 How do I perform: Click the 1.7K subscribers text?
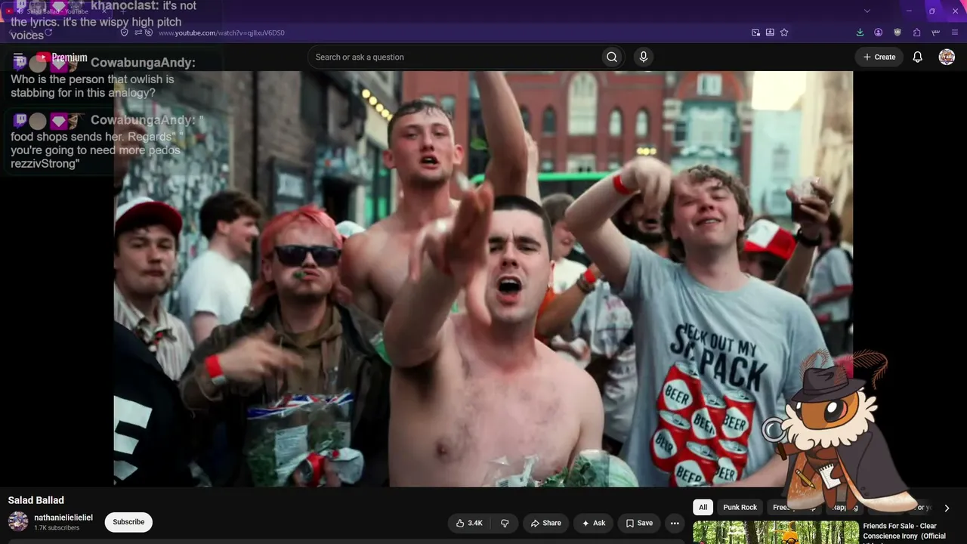coord(57,528)
